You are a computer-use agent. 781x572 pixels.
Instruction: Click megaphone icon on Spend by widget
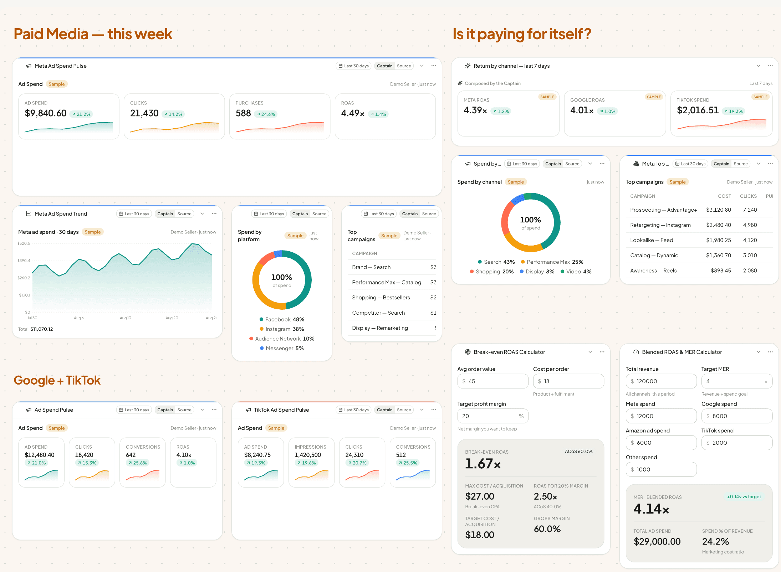click(468, 164)
